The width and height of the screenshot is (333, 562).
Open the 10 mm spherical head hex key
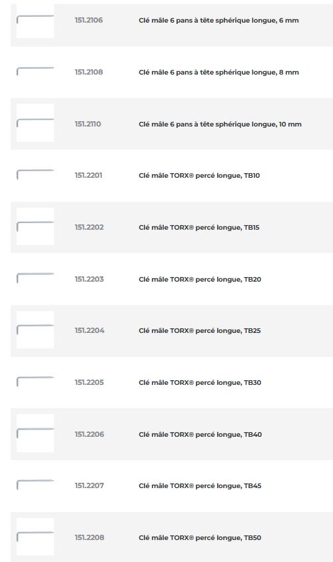(x=220, y=125)
